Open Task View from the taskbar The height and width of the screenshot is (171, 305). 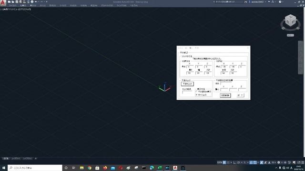74,168
